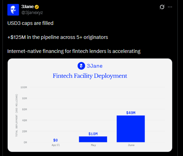Open the 3Jane profile avatar
Screen dimensions: 183x156
point(13,10)
